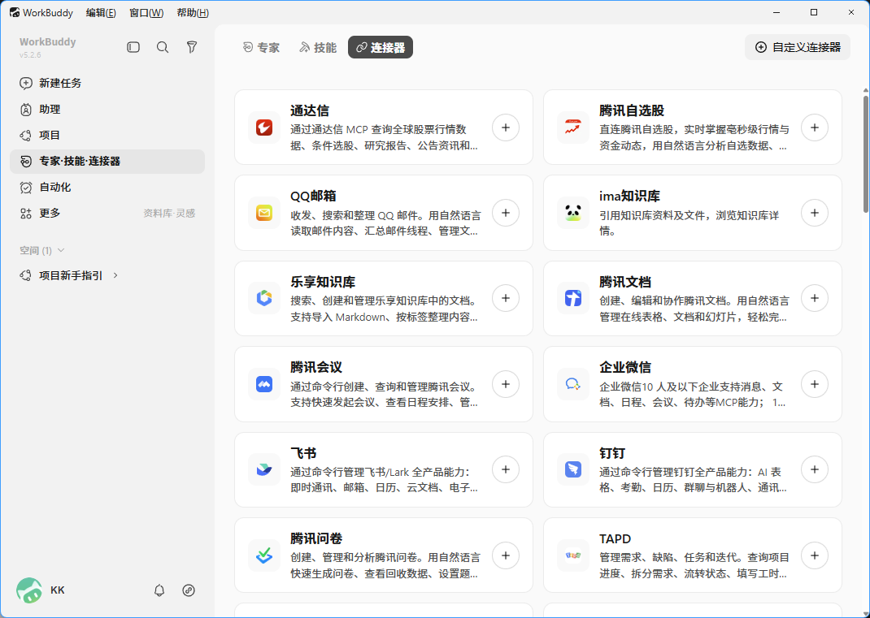Open the search icon in sidebar header

coord(163,47)
